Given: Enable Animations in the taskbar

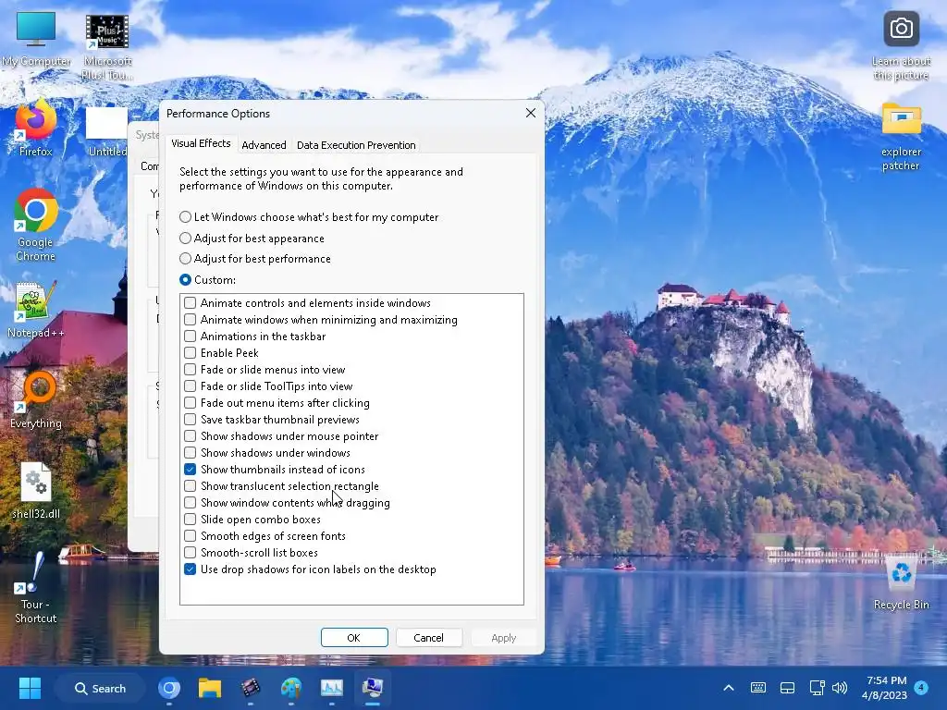Looking at the screenshot, I should tap(190, 337).
